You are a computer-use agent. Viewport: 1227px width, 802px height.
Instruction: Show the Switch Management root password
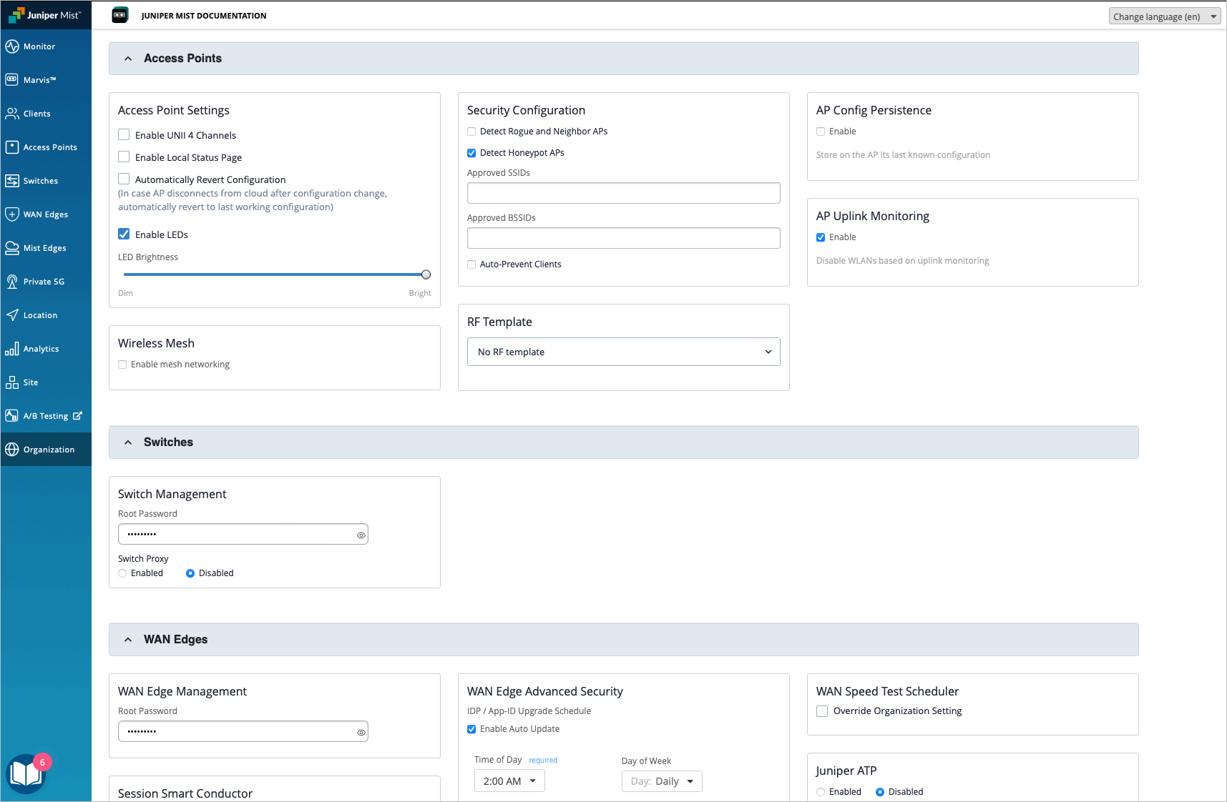coord(361,535)
